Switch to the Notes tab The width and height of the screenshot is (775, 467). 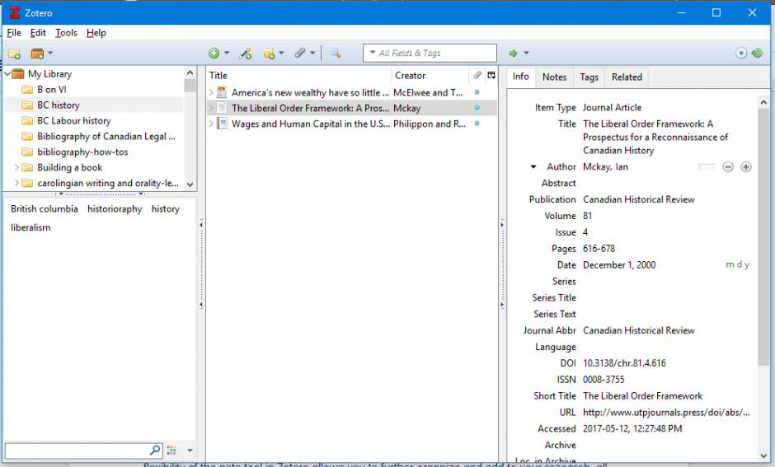point(554,77)
